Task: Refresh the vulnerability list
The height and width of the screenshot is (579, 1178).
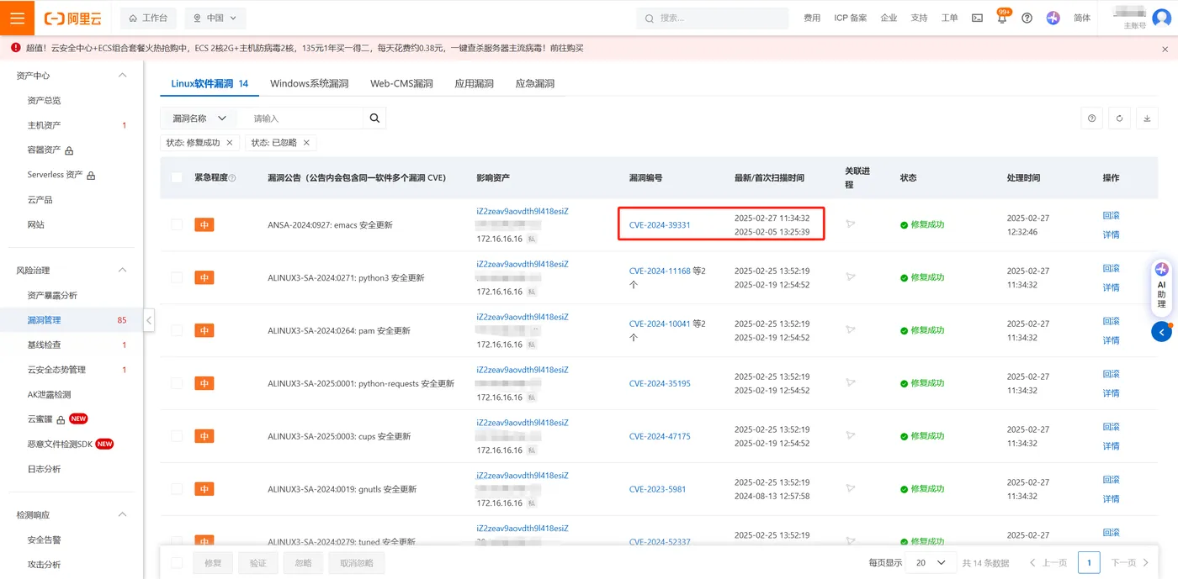Action: click(x=1119, y=118)
